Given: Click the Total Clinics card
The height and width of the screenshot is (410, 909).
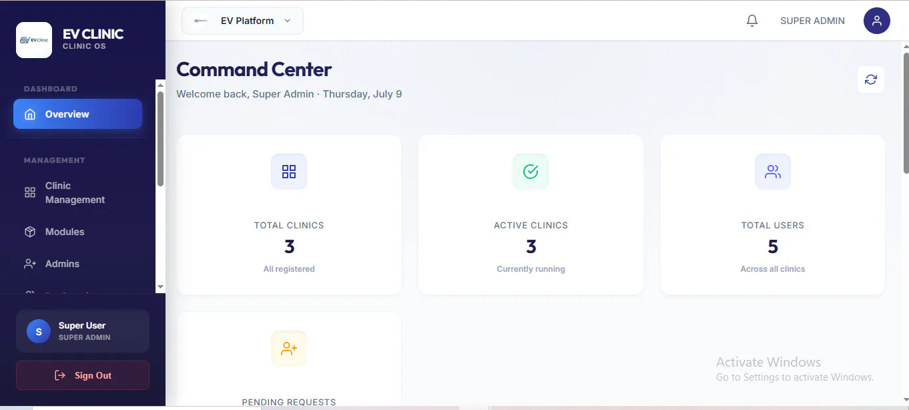Looking at the screenshot, I should (289, 214).
